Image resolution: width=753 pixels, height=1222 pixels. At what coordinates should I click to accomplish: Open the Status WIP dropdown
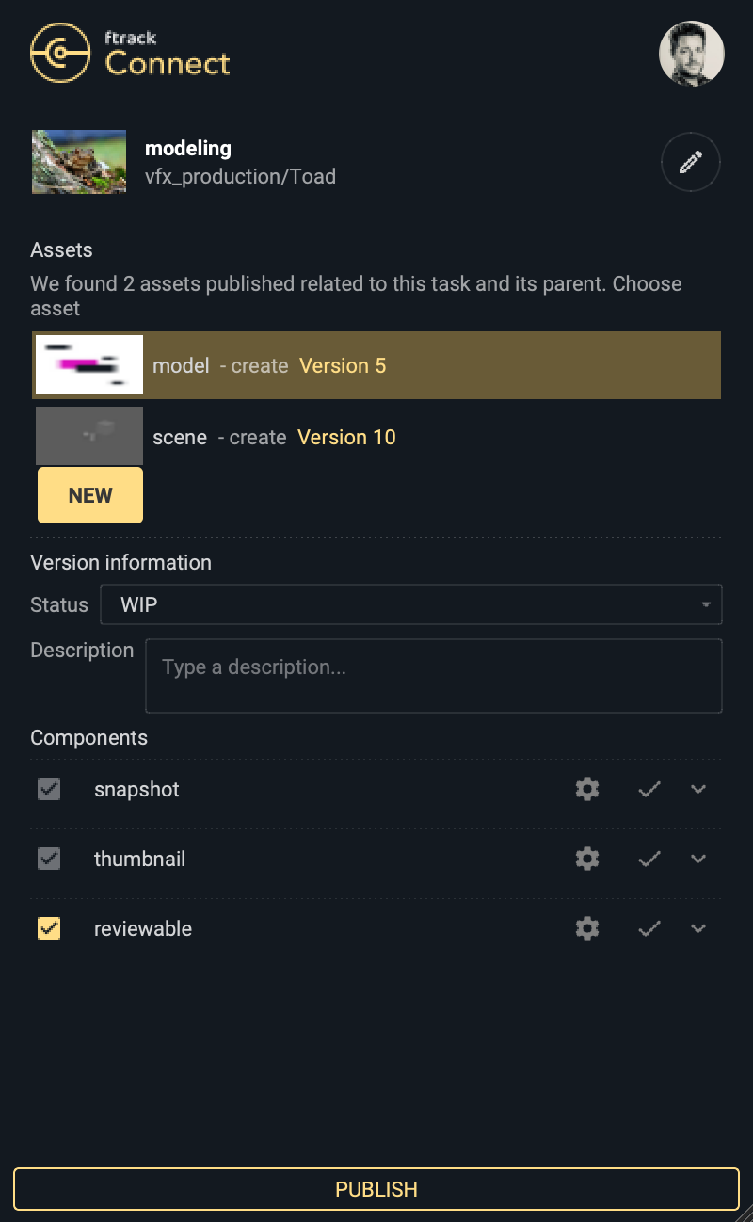411,604
